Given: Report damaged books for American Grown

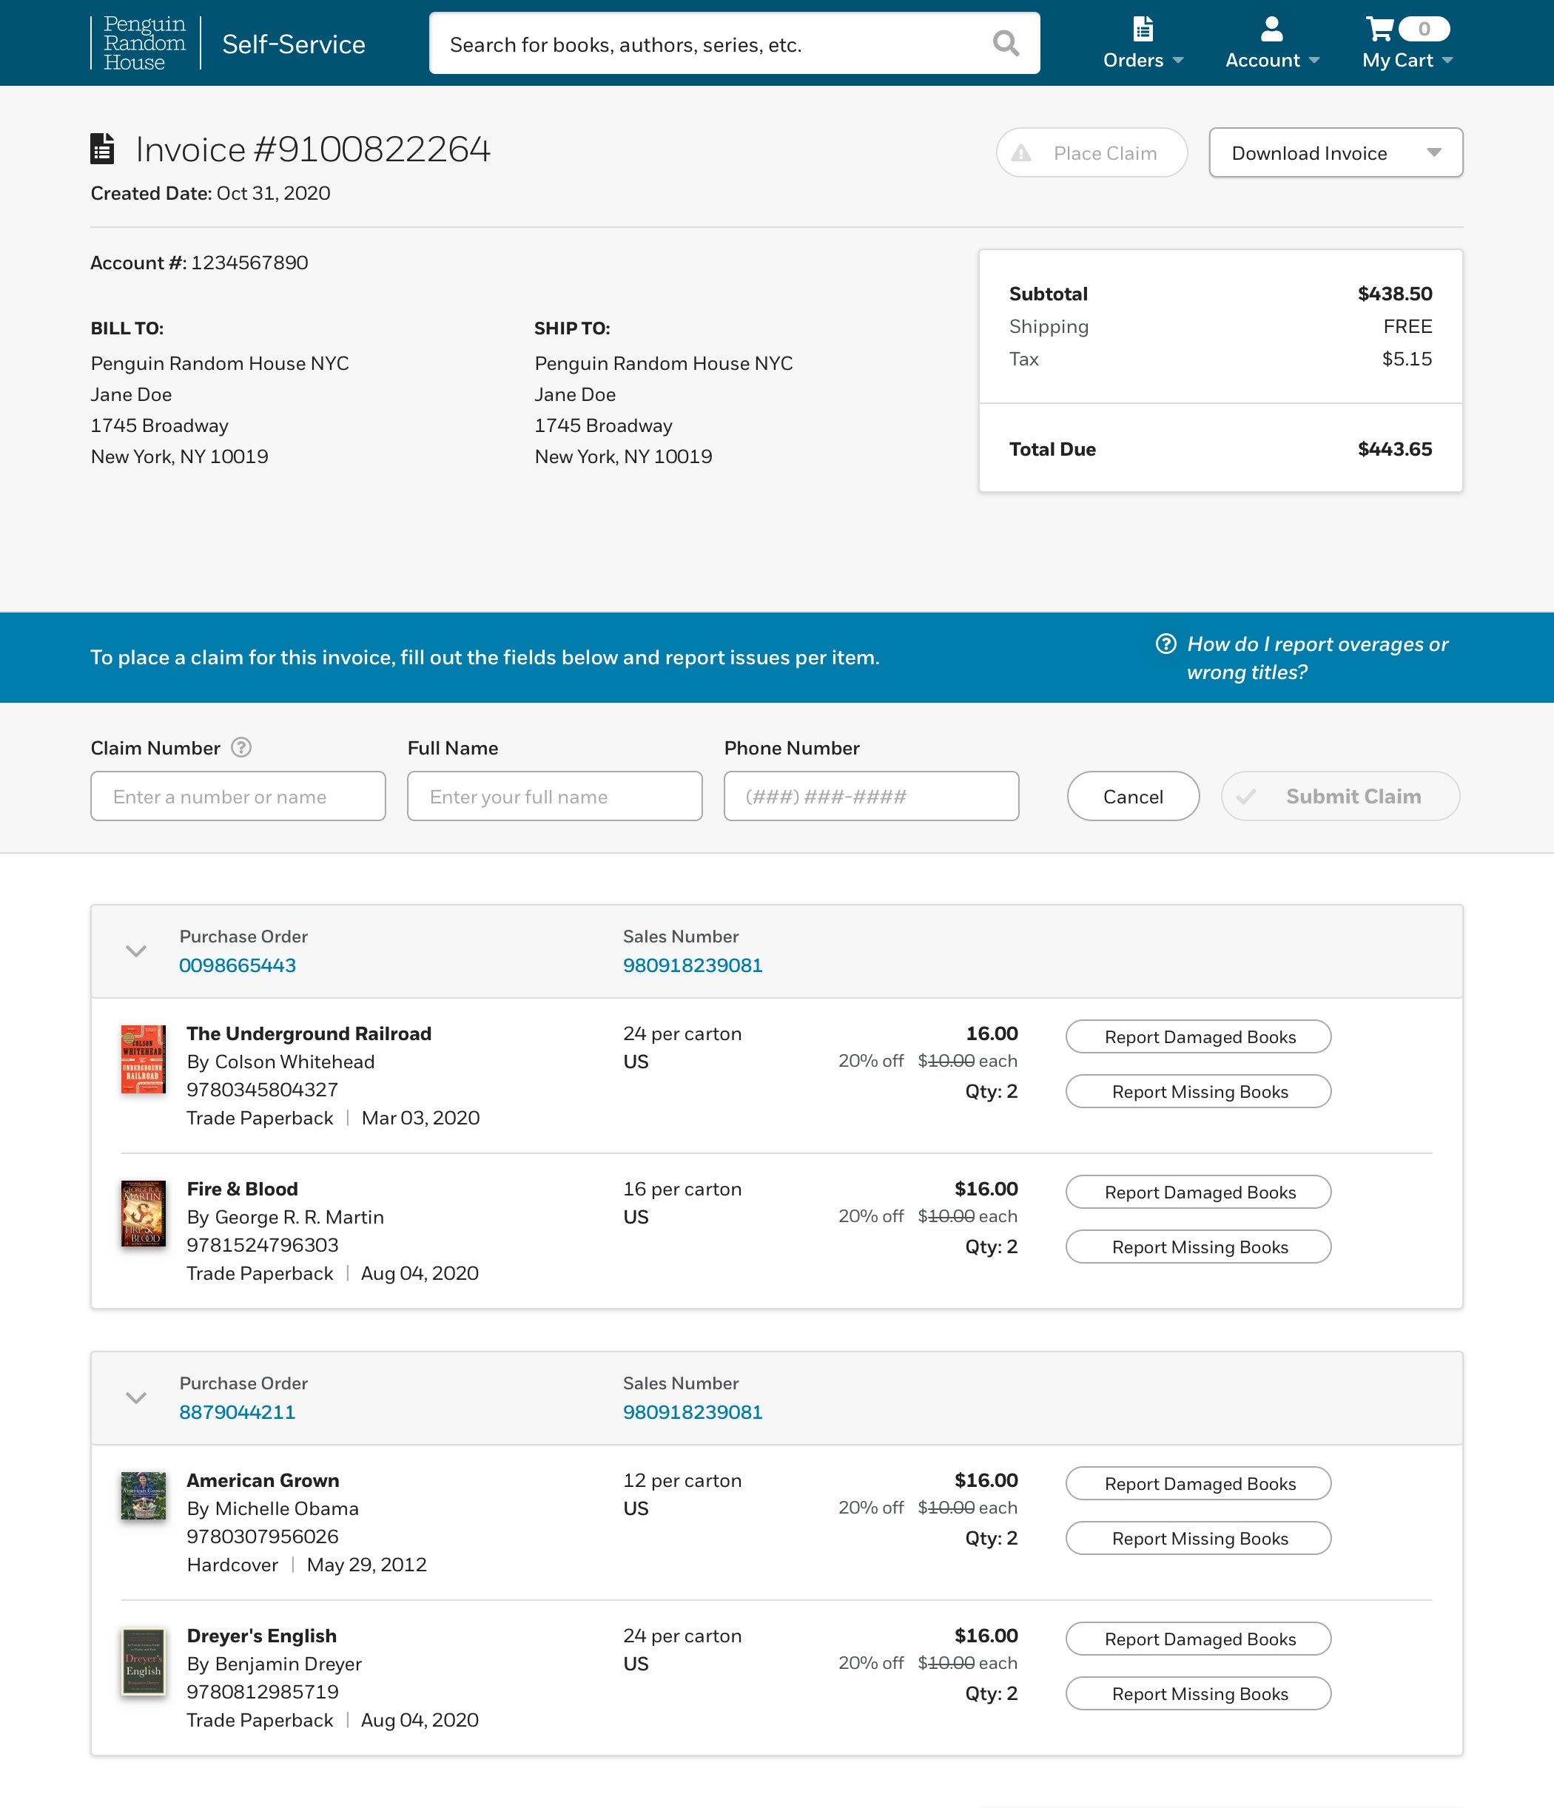Looking at the screenshot, I should [x=1199, y=1483].
